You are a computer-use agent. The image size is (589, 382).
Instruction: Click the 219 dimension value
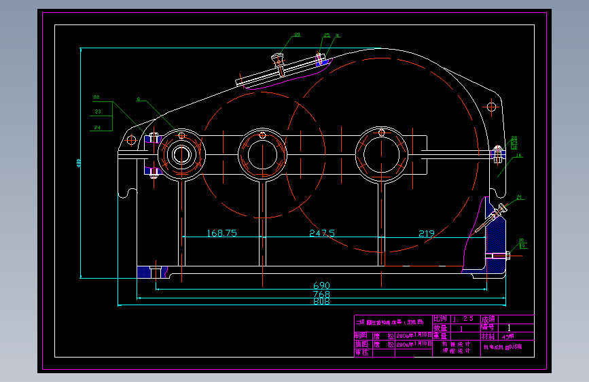pyautogui.click(x=427, y=234)
